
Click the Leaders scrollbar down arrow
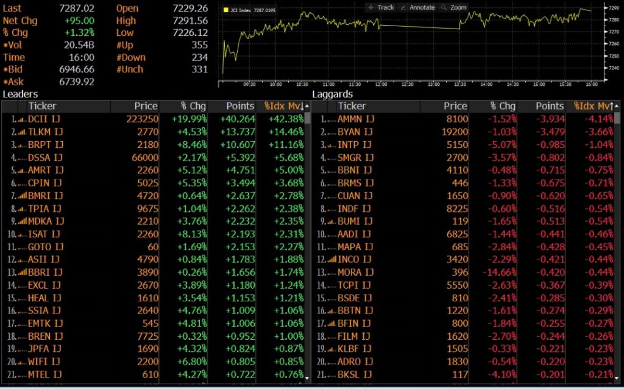(x=307, y=377)
